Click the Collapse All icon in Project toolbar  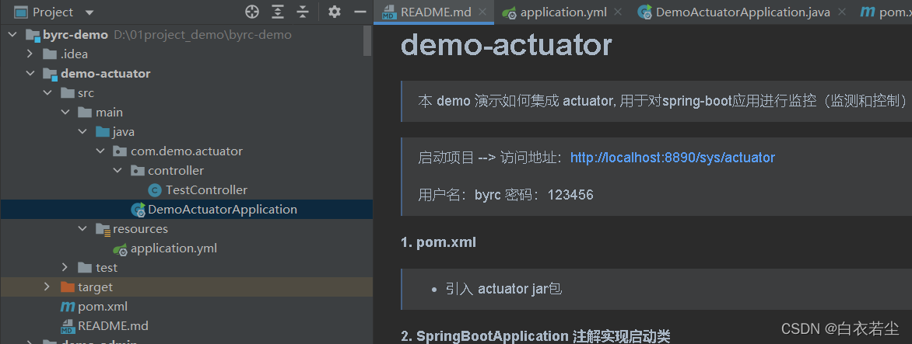[303, 12]
